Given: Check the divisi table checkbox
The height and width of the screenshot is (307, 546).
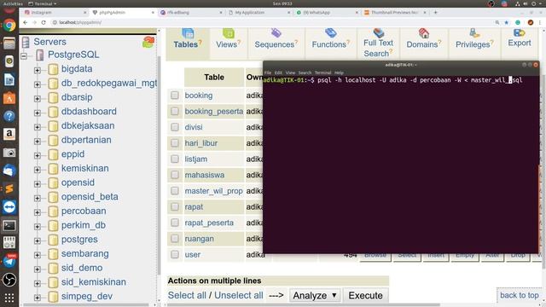Looking at the screenshot, I should click(175, 127).
